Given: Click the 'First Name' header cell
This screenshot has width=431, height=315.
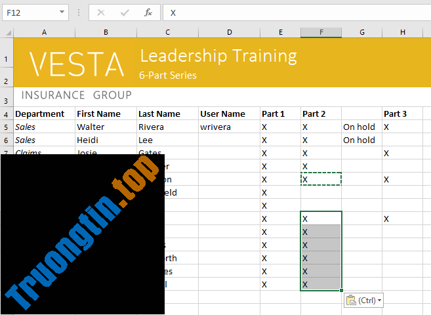Looking at the screenshot, I should click(x=106, y=114).
